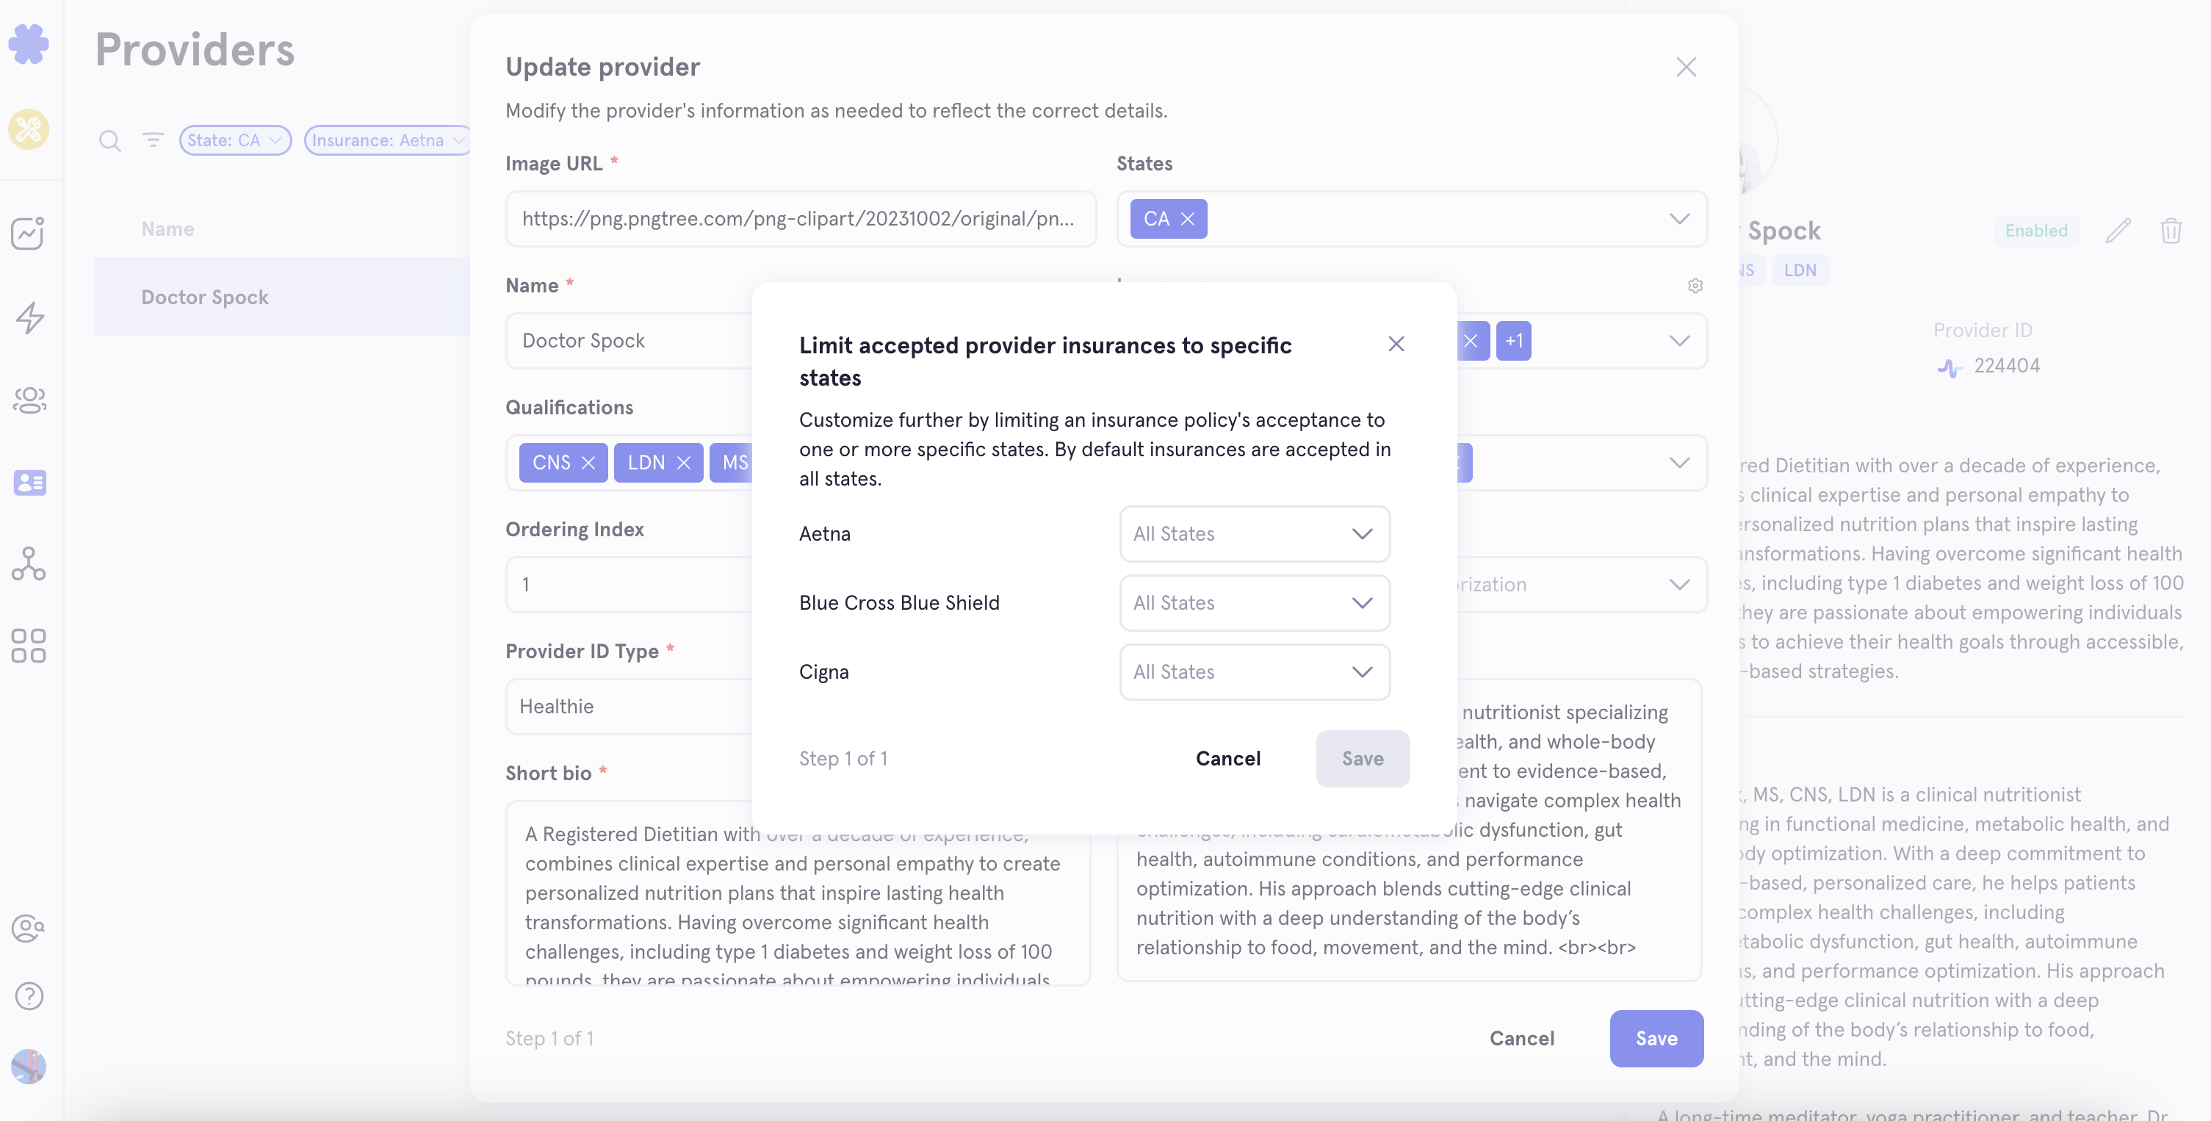Open the analytics chart sidebar icon

[29, 233]
